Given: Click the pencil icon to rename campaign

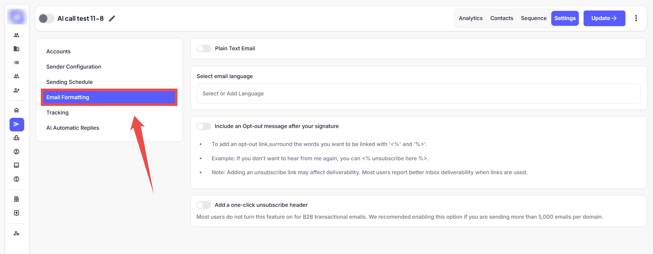Looking at the screenshot, I should 112,18.
